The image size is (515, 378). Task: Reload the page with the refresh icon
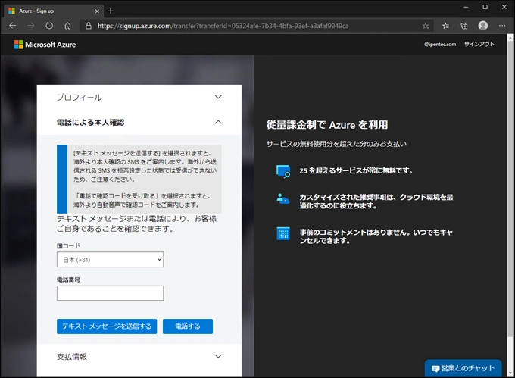49,26
